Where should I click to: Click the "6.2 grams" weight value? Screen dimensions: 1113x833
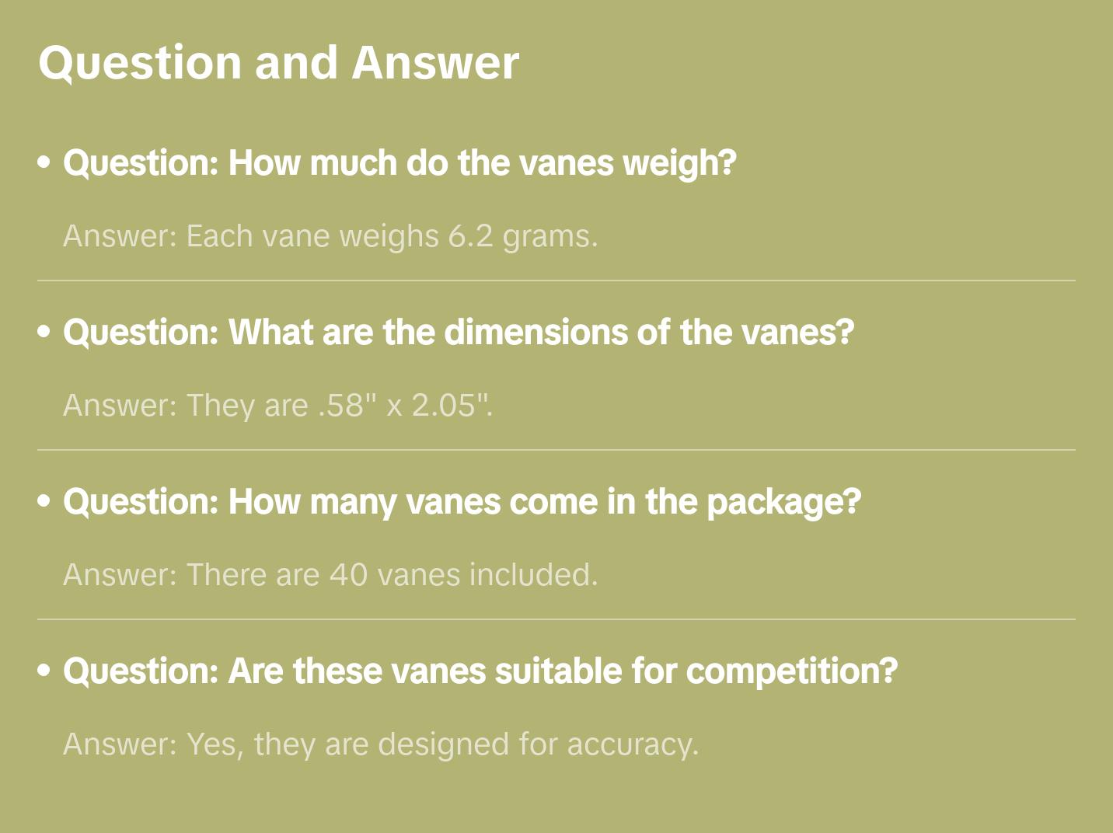click(522, 236)
